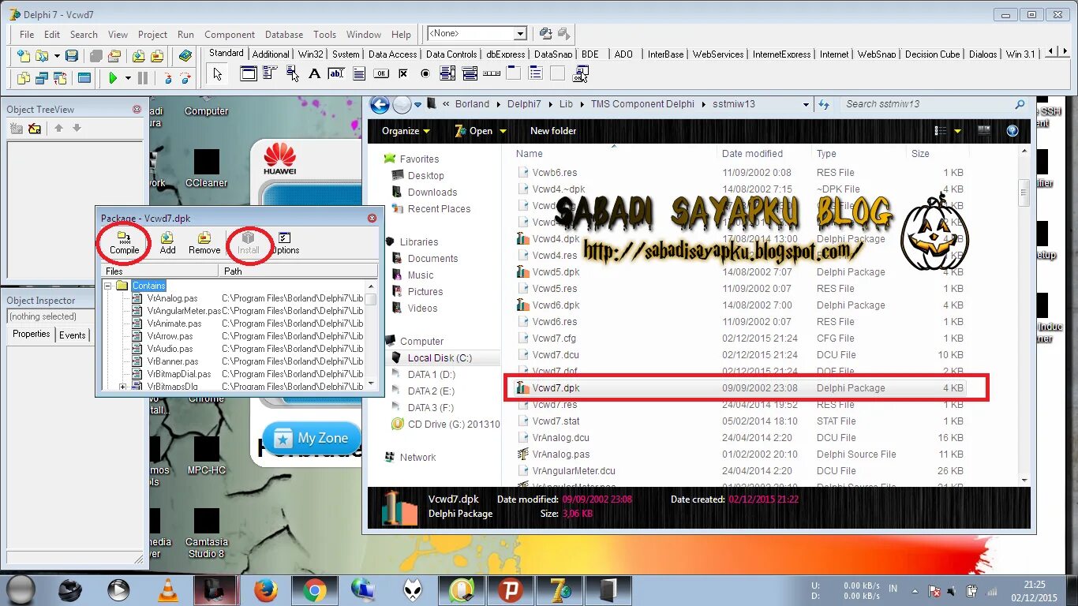This screenshot has width=1078, height=606.
Task: Click the Step Over debug icon
Action: click(x=185, y=78)
